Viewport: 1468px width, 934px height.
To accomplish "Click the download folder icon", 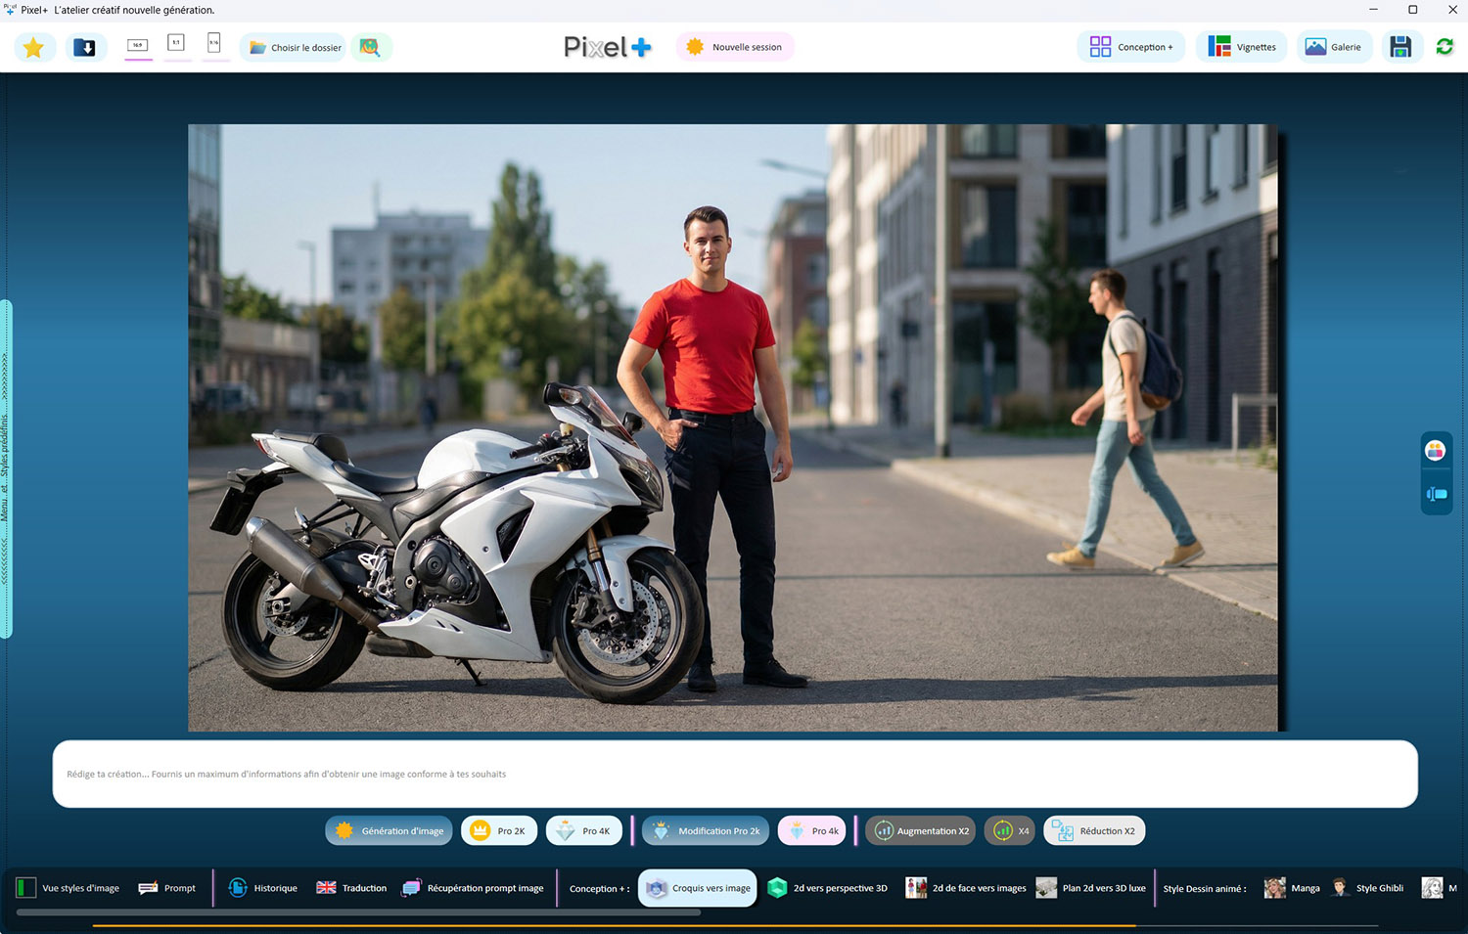I will point(85,47).
